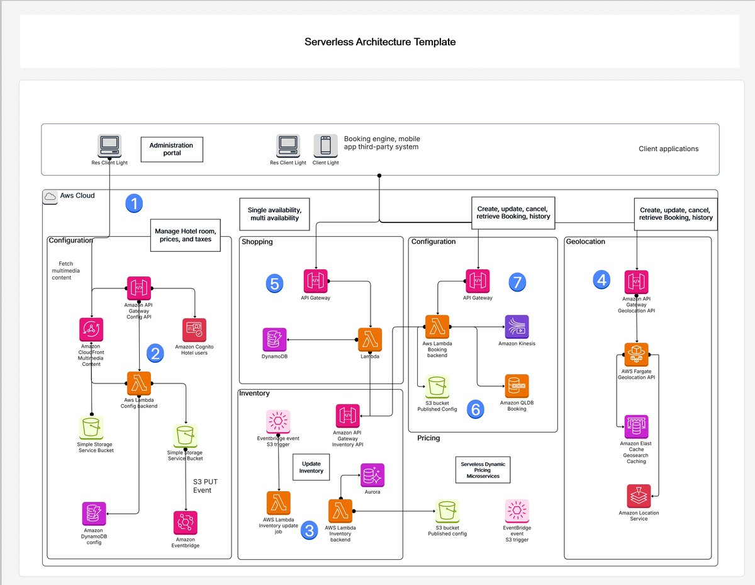Click the API Gateway icon in Shopping

coord(315,281)
